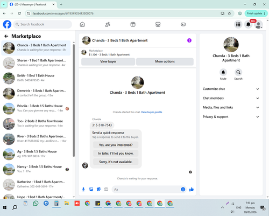Click the back arrow beside Marketplace
269x216 pixels.
click(x=6, y=36)
